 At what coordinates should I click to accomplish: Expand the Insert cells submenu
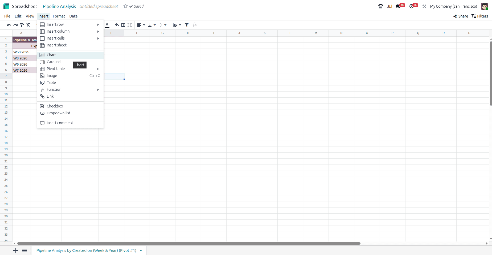tap(70, 38)
